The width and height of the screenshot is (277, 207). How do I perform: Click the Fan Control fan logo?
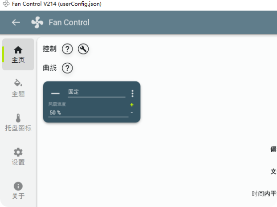(37, 22)
